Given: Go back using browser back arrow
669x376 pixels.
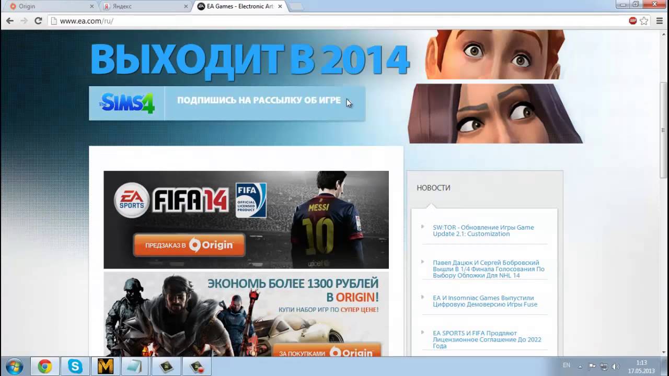Looking at the screenshot, I should coord(9,21).
